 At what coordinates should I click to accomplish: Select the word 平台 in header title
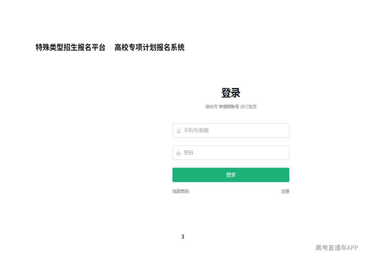click(99, 47)
